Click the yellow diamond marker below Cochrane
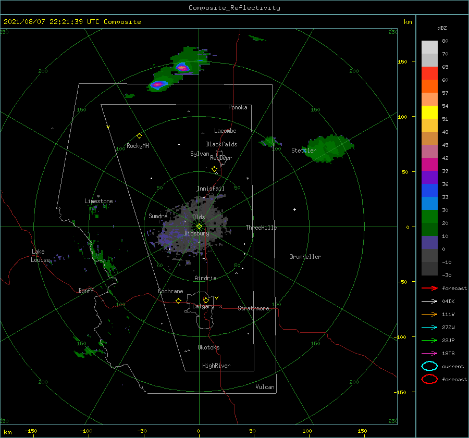 pyautogui.click(x=178, y=301)
